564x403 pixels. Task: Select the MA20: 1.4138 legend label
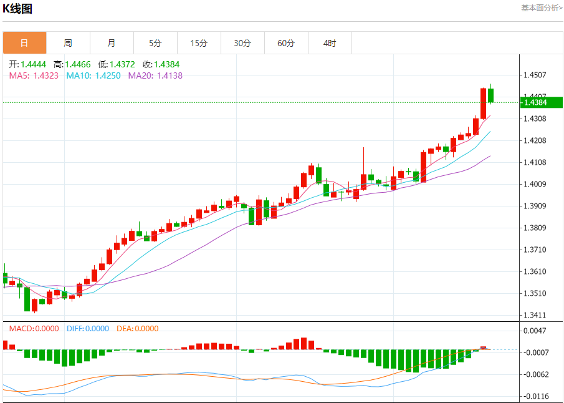coord(155,75)
